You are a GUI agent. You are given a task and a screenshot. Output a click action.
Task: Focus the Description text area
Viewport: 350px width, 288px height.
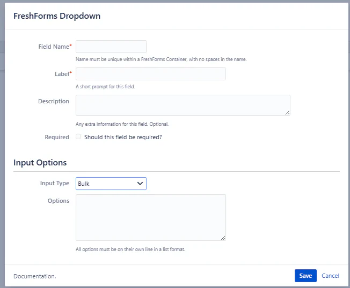(x=183, y=105)
